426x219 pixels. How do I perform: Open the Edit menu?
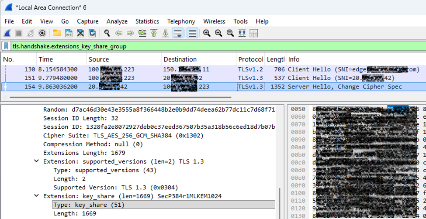point(27,21)
